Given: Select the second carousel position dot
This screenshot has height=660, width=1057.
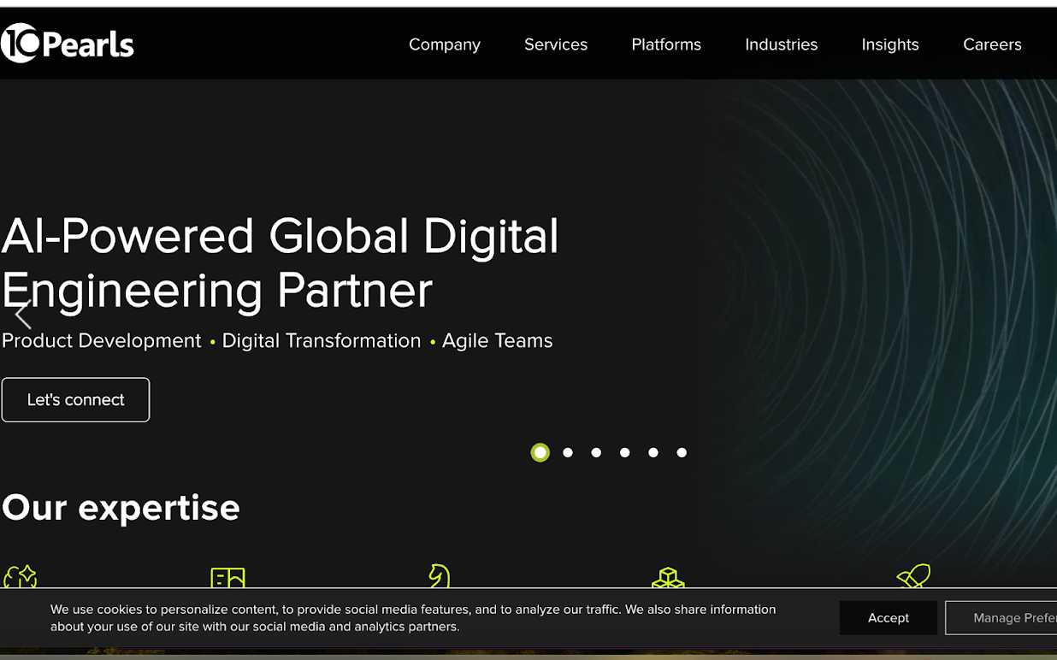Looking at the screenshot, I should click(x=568, y=452).
